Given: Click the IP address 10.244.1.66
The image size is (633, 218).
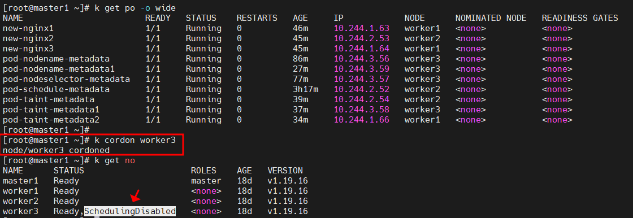Looking at the screenshot, I should (x=361, y=120).
